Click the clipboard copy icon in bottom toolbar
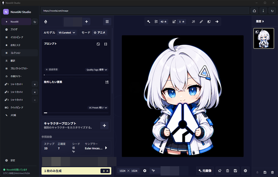The image size is (278, 177). (227, 171)
